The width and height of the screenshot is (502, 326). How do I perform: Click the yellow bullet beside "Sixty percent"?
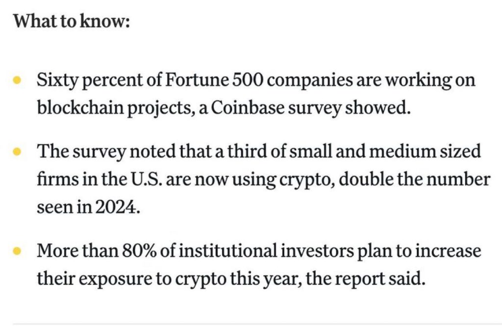pos(17,80)
